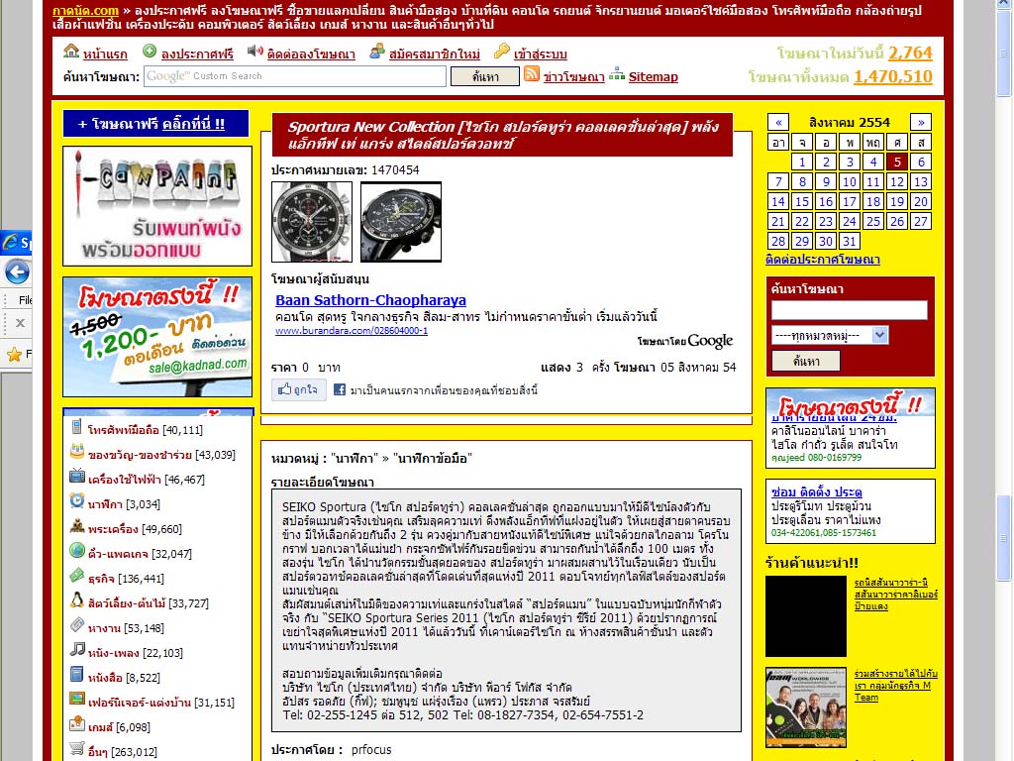This screenshot has width=1014, height=761.
Task: Open the Baan Sathorn-Chaopharaya ad link
Action: tap(370, 300)
